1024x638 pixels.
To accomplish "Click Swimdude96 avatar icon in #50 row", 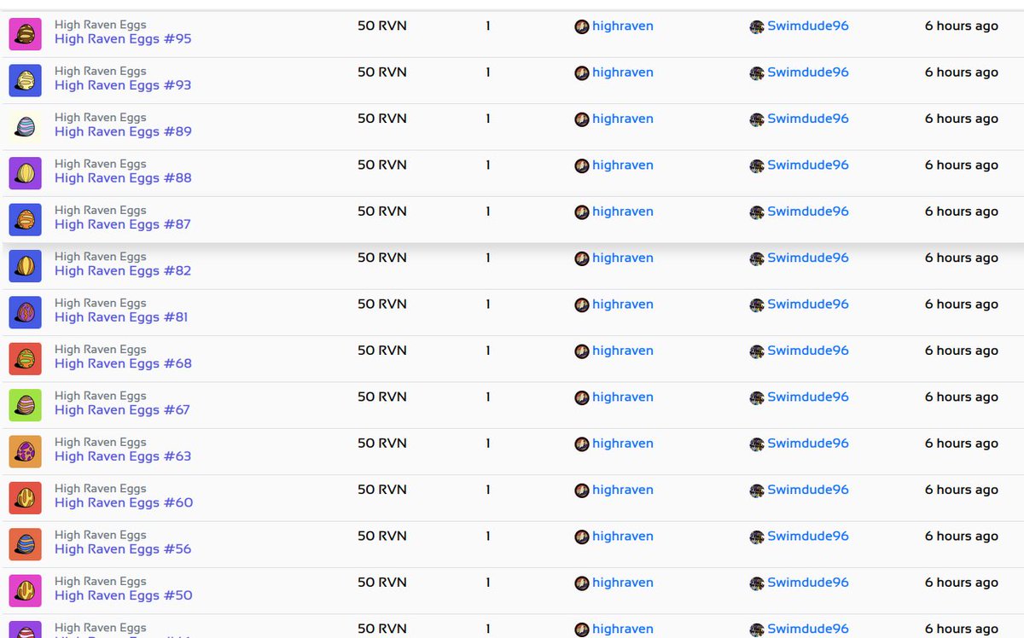I will coord(757,583).
